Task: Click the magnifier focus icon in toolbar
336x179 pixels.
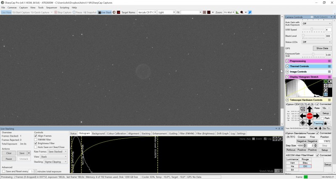Action: 242,13
